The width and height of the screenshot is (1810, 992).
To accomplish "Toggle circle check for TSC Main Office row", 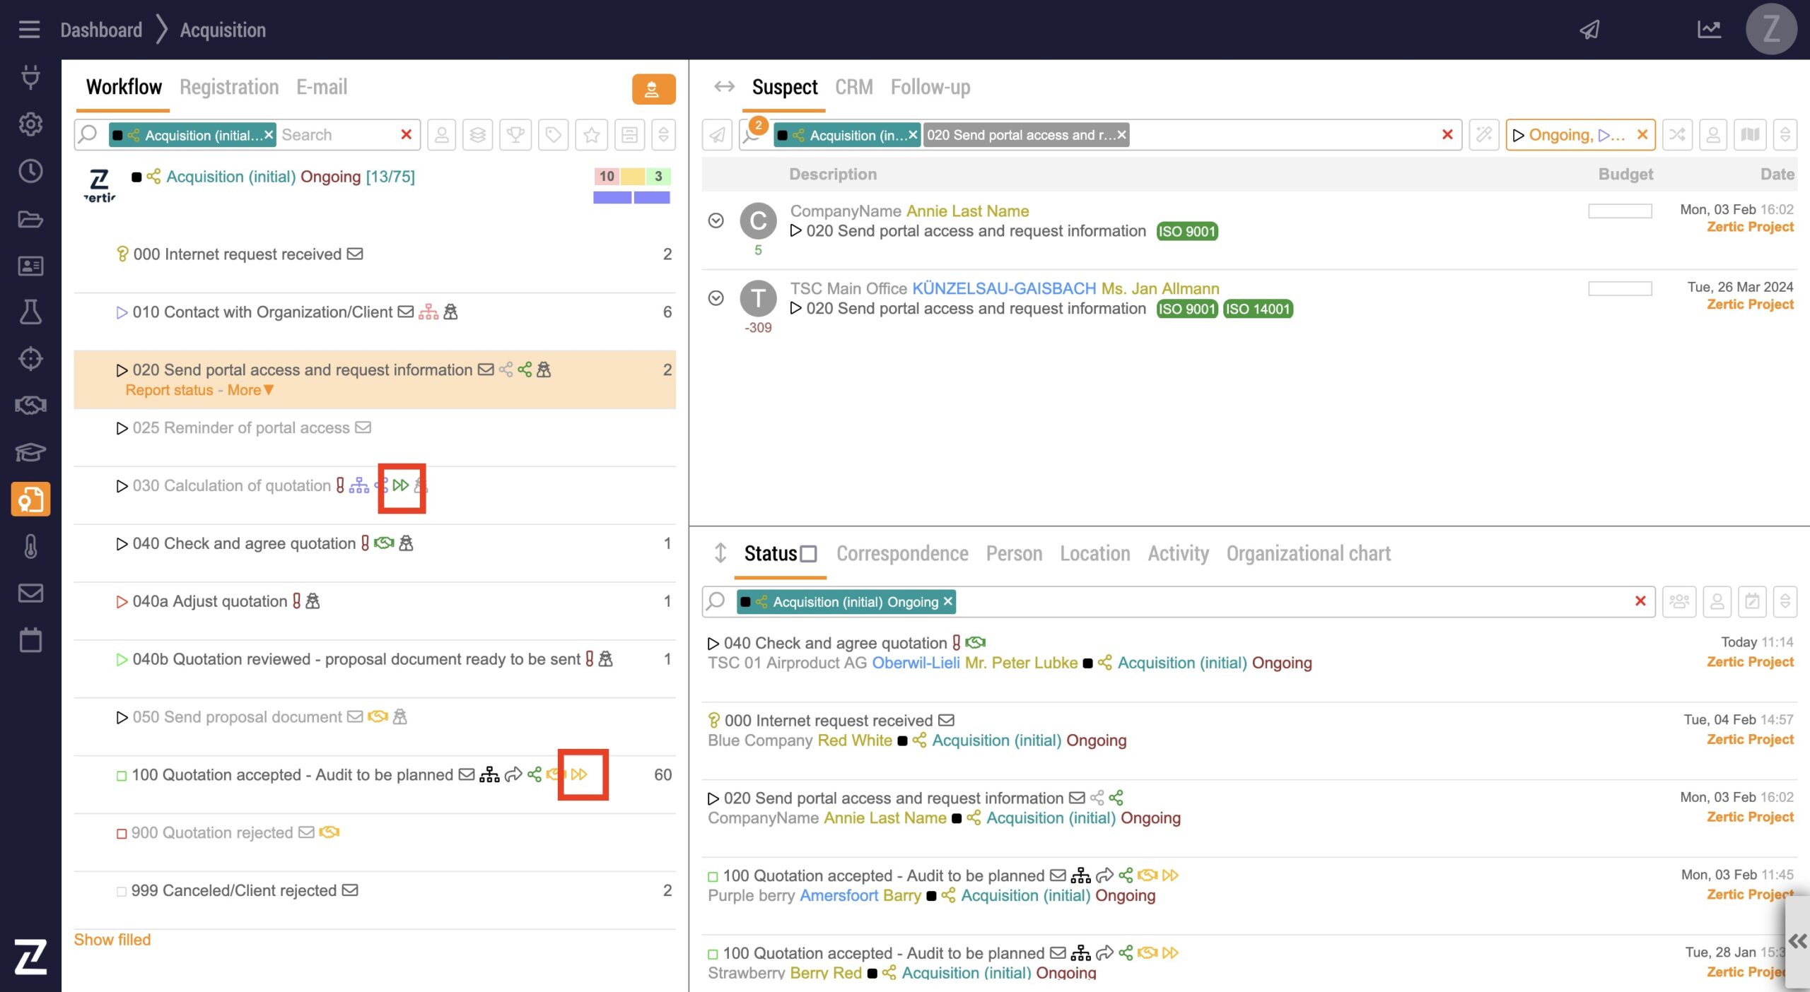I will click(716, 298).
